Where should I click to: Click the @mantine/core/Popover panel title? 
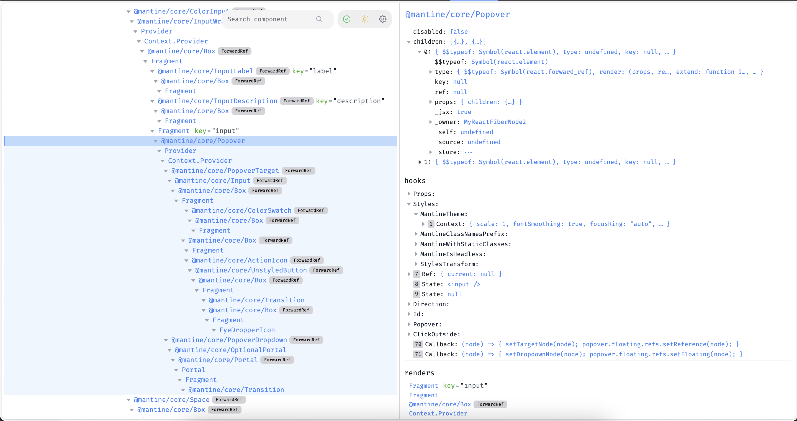pyautogui.click(x=457, y=15)
